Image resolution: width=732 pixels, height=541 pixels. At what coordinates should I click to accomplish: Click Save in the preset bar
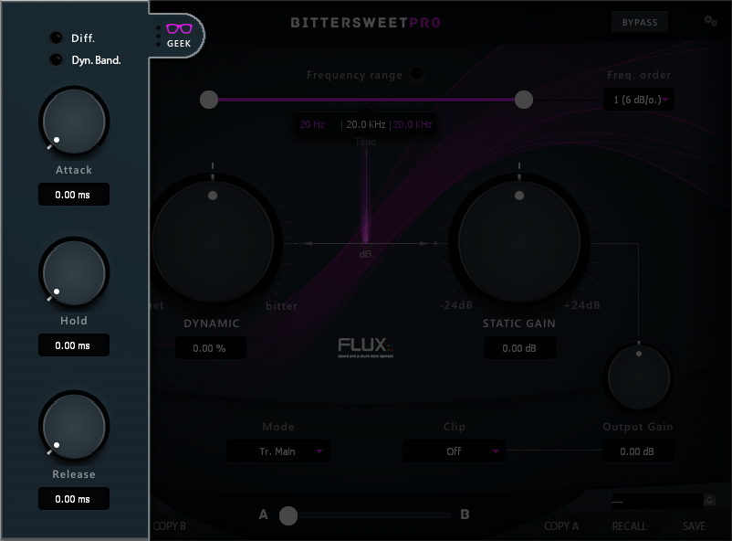point(694,526)
